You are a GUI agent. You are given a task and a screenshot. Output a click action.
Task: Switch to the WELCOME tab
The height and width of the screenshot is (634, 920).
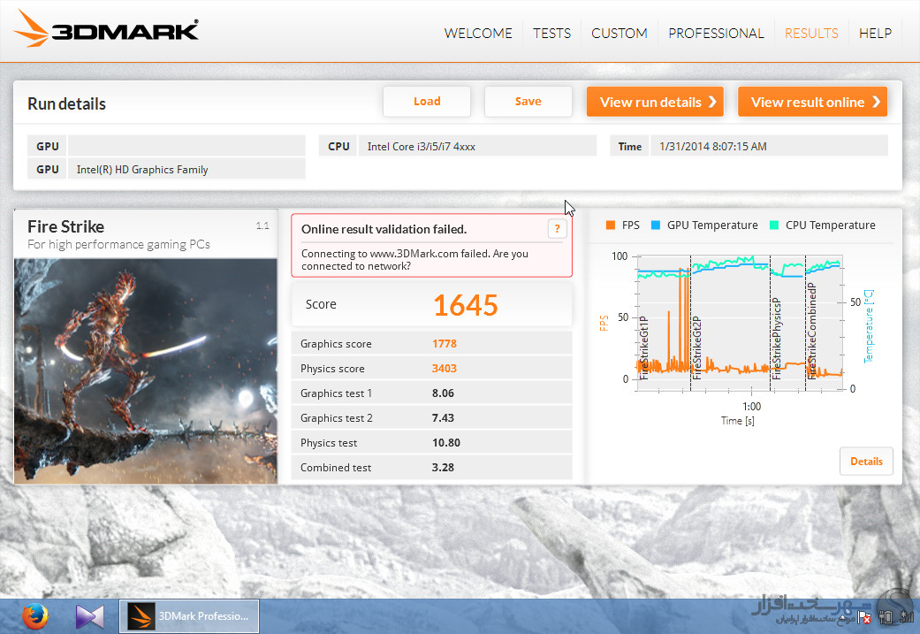(478, 33)
